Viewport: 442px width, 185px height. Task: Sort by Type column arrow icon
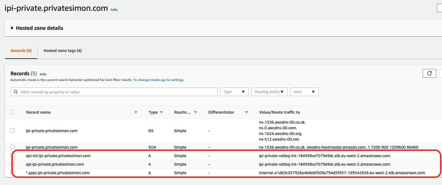[161, 112]
